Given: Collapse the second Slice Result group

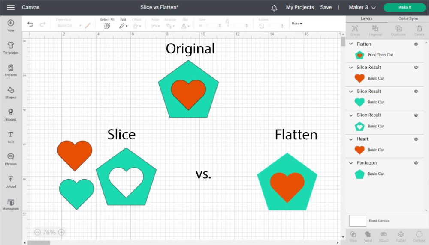Looking at the screenshot, I should 351,92.
